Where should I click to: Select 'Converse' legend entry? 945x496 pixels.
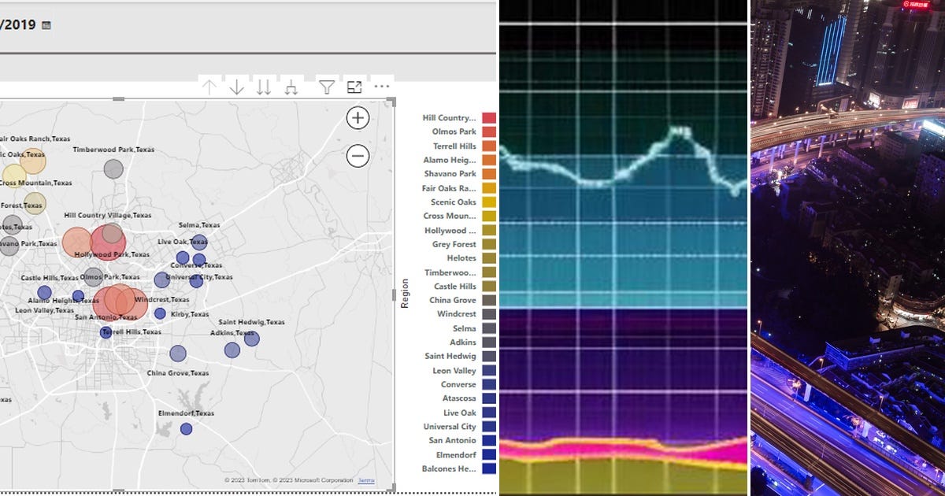(x=458, y=384)
